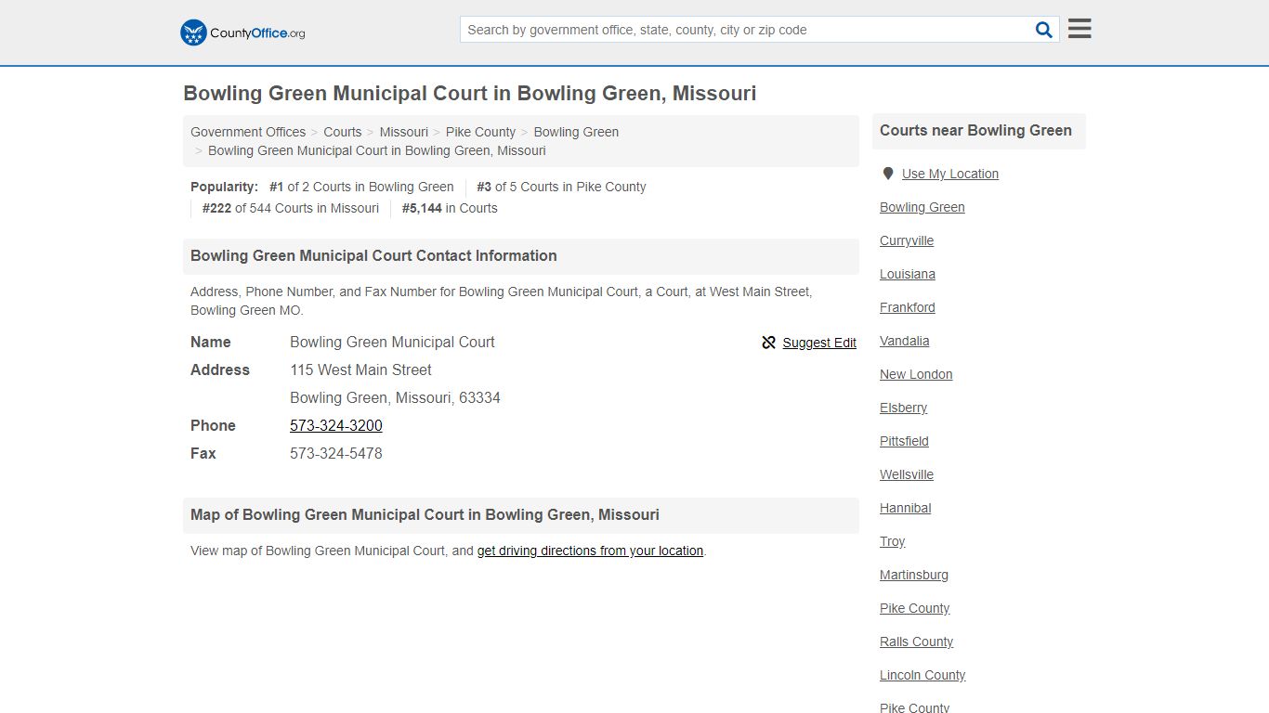Open Louisiana courts link
The image size is (1269, 713).
click(x=908, y=274)
